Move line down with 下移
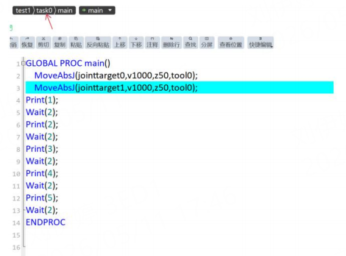 pyautogui.click(x=136, y=43)
